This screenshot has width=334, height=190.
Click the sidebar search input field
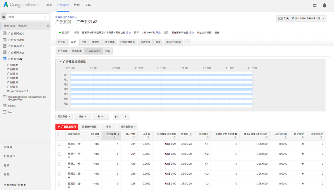[x=28, y=17]
